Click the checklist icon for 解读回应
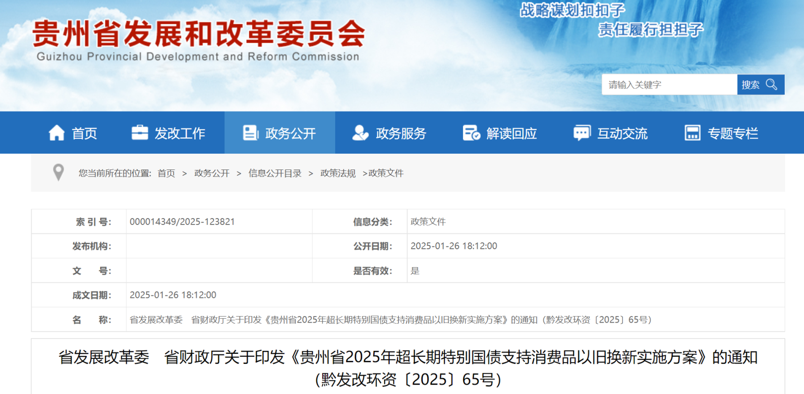The height and width of the screenshot is (394, 804). 471,133
